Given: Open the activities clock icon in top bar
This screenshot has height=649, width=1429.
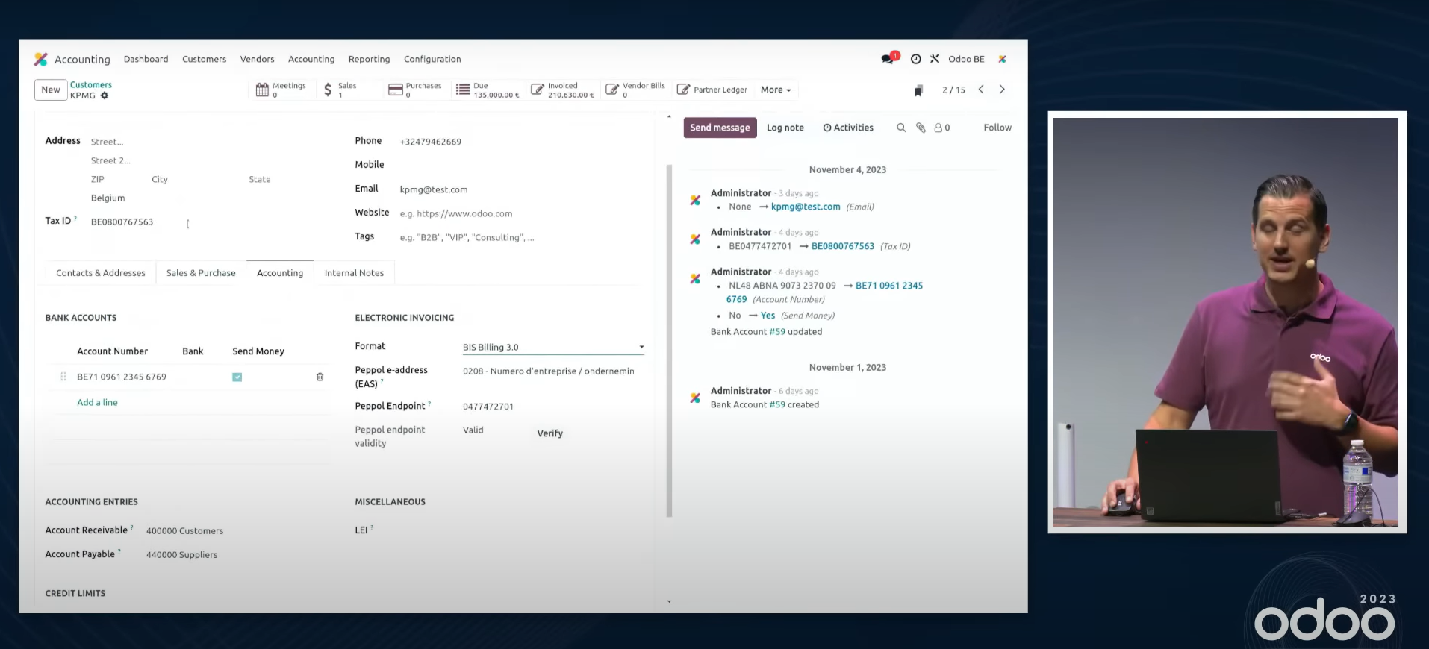Looking at the screenshot, I should [916, 59].
